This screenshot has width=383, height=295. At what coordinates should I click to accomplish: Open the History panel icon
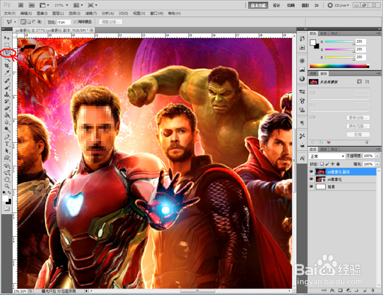tap(302, 39)
